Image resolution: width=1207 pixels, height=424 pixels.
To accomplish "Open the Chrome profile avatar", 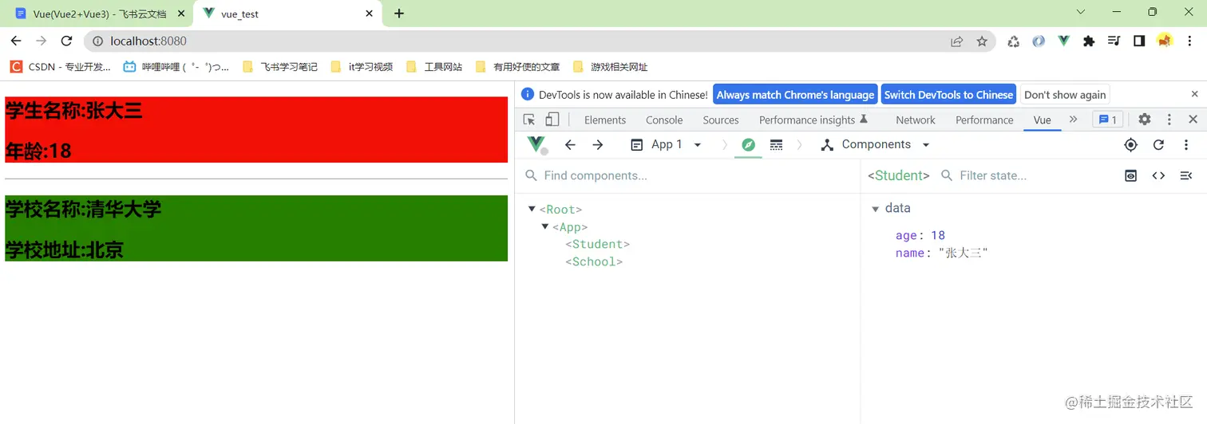I will pos(1165,41).
